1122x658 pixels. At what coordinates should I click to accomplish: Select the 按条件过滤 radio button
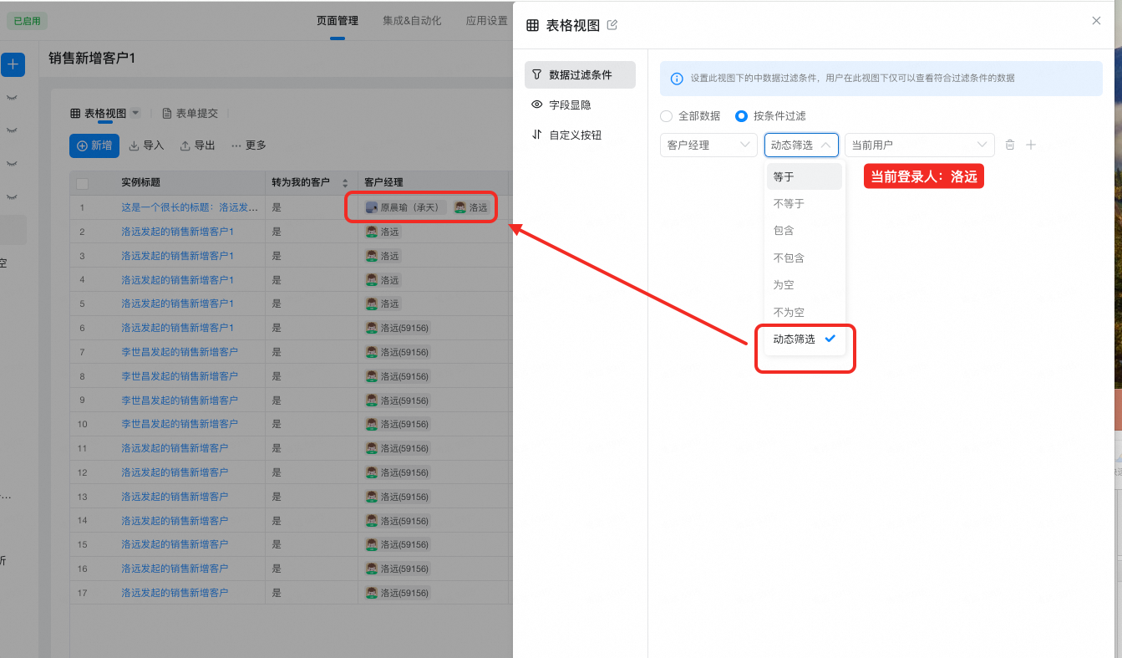tap(740, 116)
